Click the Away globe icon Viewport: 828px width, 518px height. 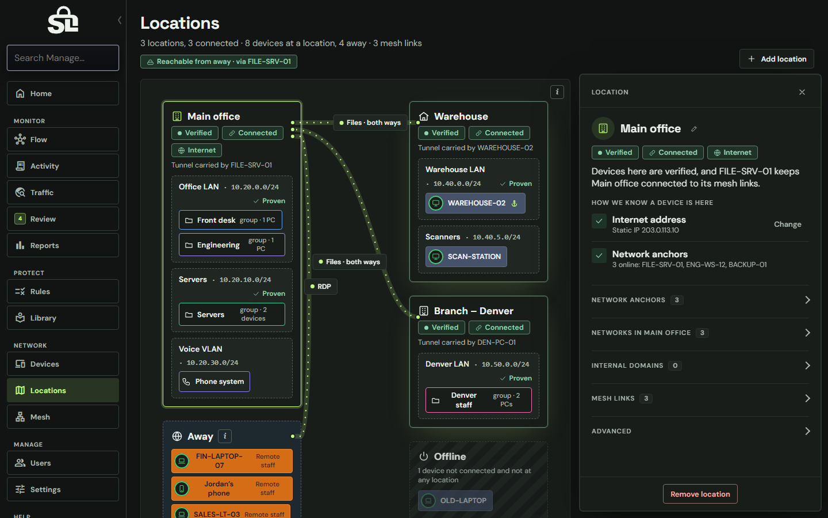pyautogui.click(x=177, y=436)
